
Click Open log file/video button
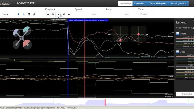(179, 3)
